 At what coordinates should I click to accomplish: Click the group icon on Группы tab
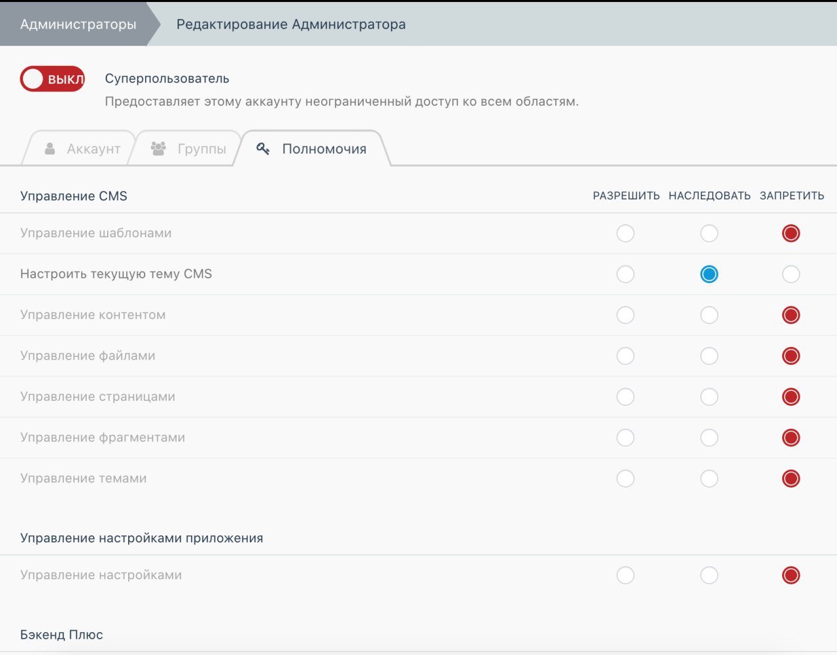158,148
